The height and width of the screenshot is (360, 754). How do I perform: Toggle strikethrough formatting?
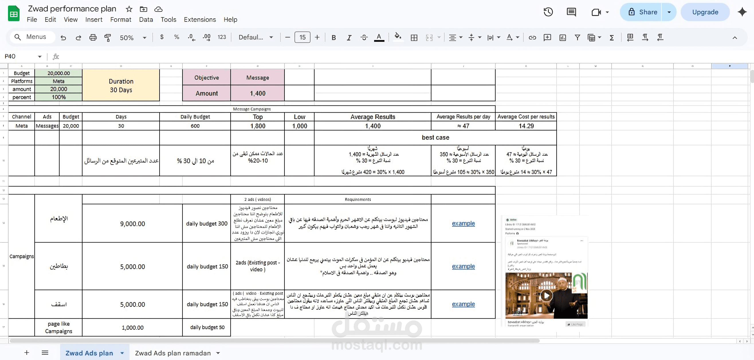(364, 38)
